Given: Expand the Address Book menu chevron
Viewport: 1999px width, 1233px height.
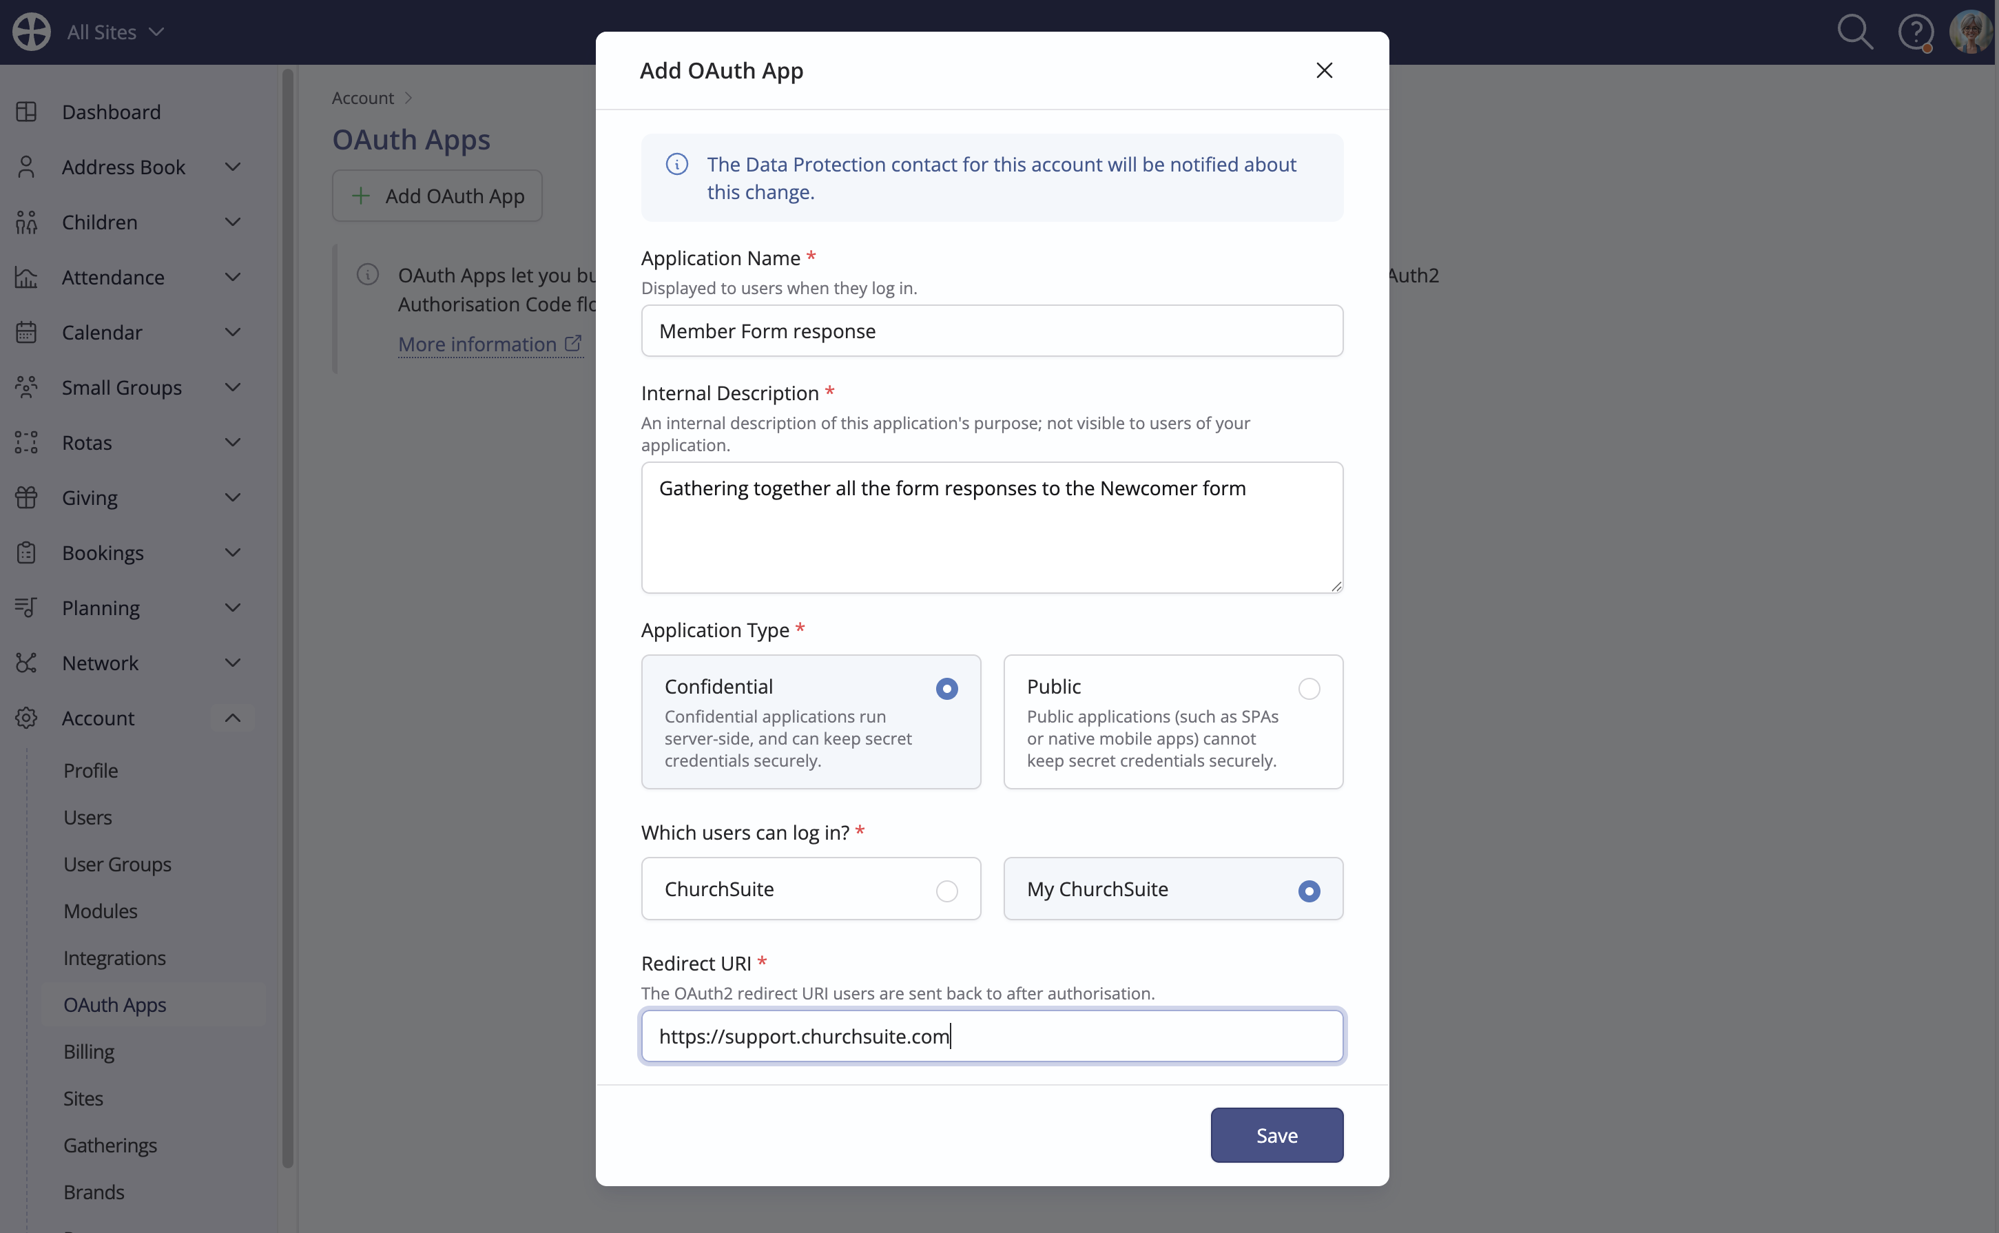Looking at the screenshot, I should 232,167.
